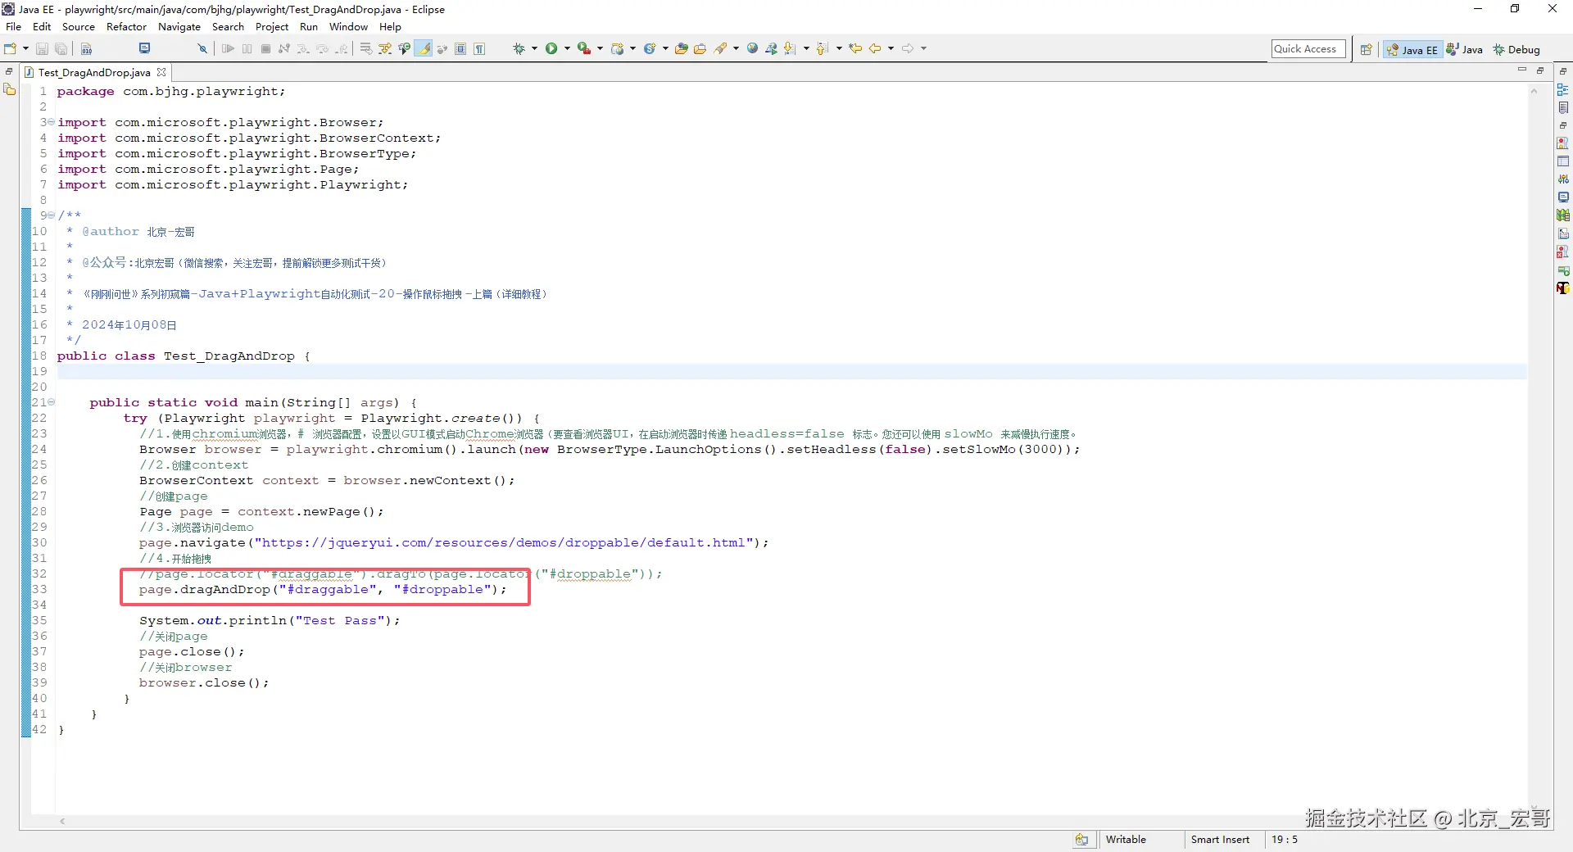This screenshot has width=1573, height=852.
Task: Click the green Run button
Action: [551, 48]
